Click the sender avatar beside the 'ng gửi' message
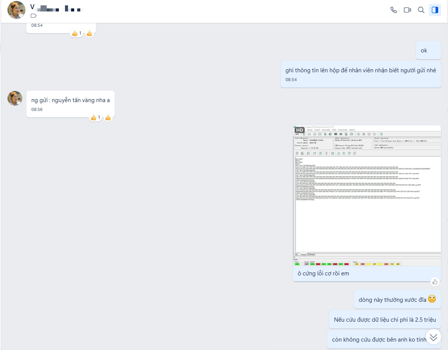Viewport: 448px width, 350px height. click(15, 98)
